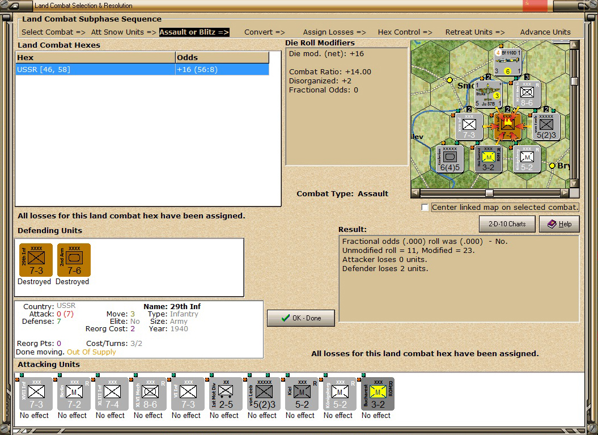Viewport: 598px width, 435px height.
Task: Click the OK - Done button
Action: [x=301, y=318]
